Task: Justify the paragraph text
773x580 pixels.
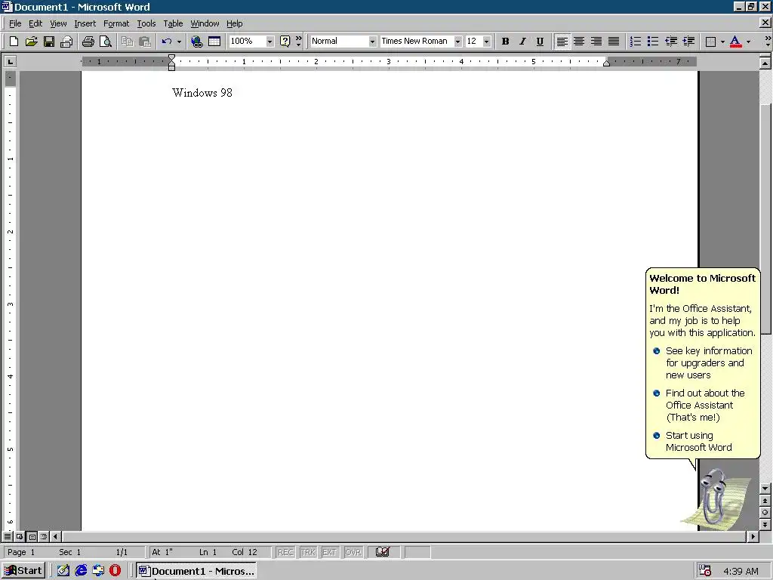Action: (x=613, y=42)
